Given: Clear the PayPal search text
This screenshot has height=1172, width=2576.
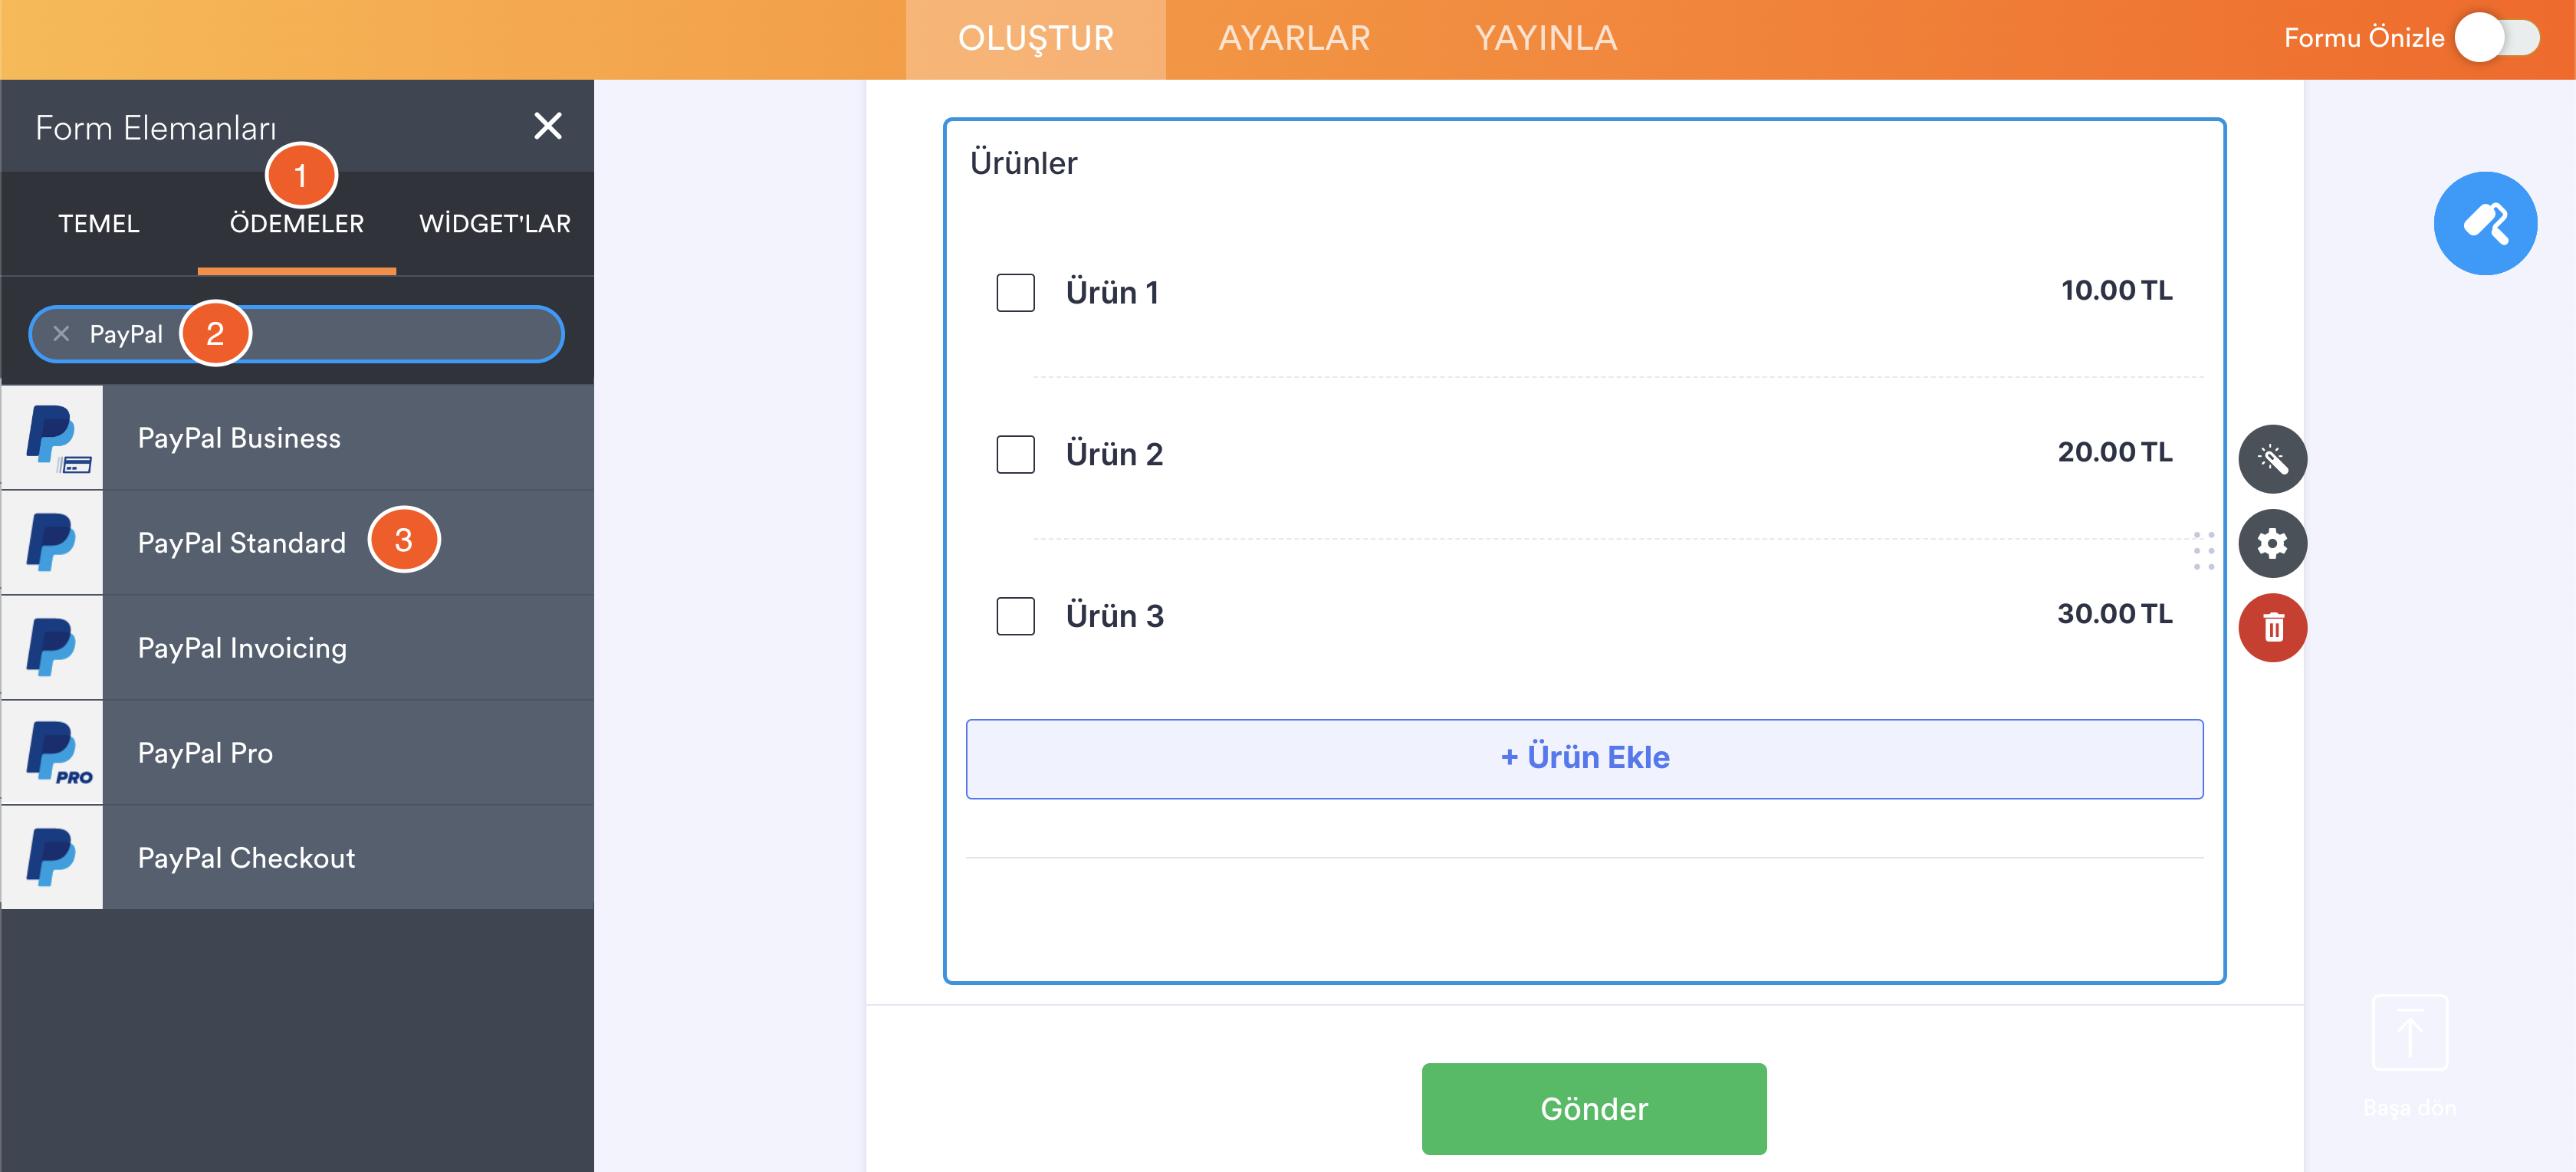Looking at the screenshot, I should coord(61,334).
